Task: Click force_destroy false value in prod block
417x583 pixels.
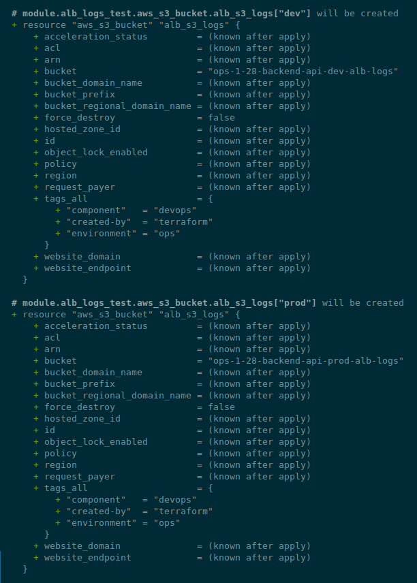Action: pos(221,407)
